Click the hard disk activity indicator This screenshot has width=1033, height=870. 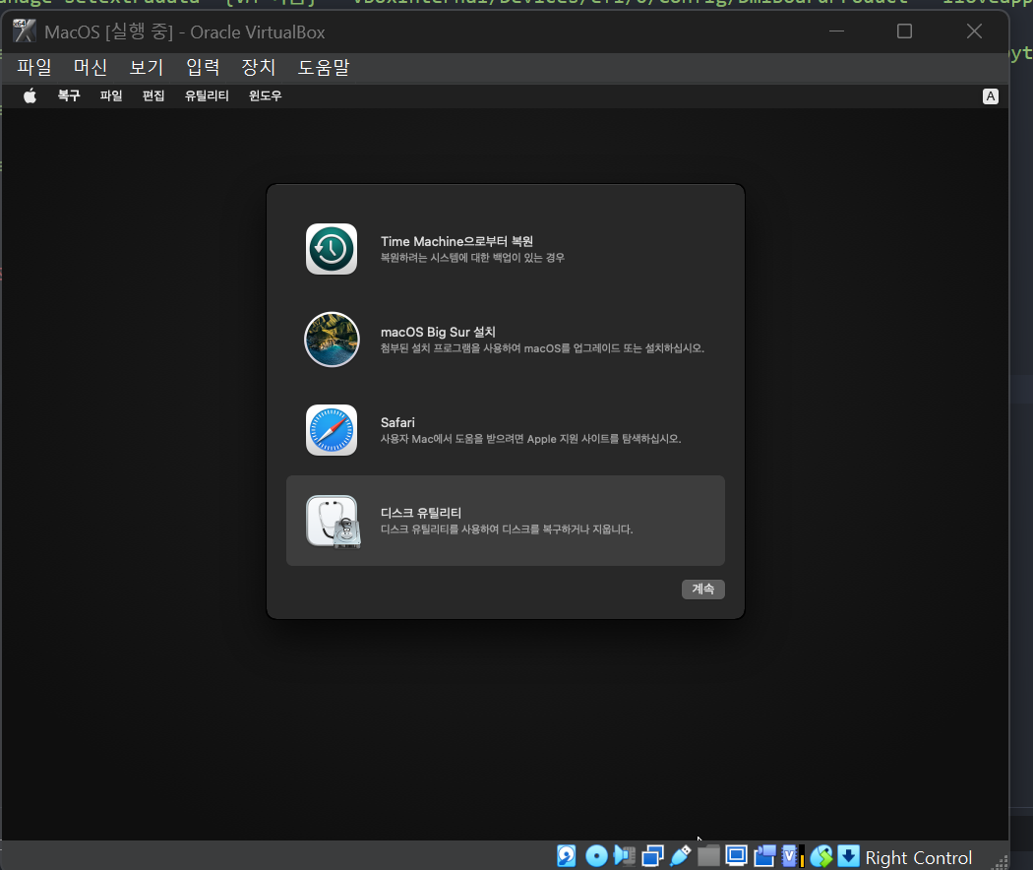pos(567,855)
